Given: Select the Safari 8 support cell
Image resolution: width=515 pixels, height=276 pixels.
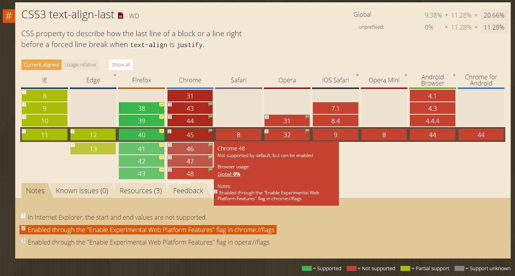Looking at the screenshot, I should coord(238,135).
